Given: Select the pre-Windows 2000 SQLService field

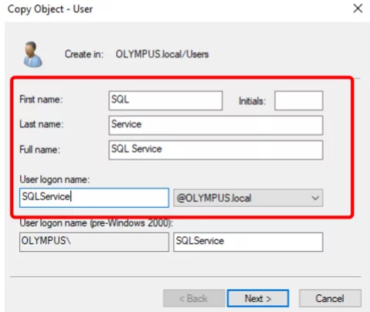Looking at the screenshot, I should click(x=248, y=242).
